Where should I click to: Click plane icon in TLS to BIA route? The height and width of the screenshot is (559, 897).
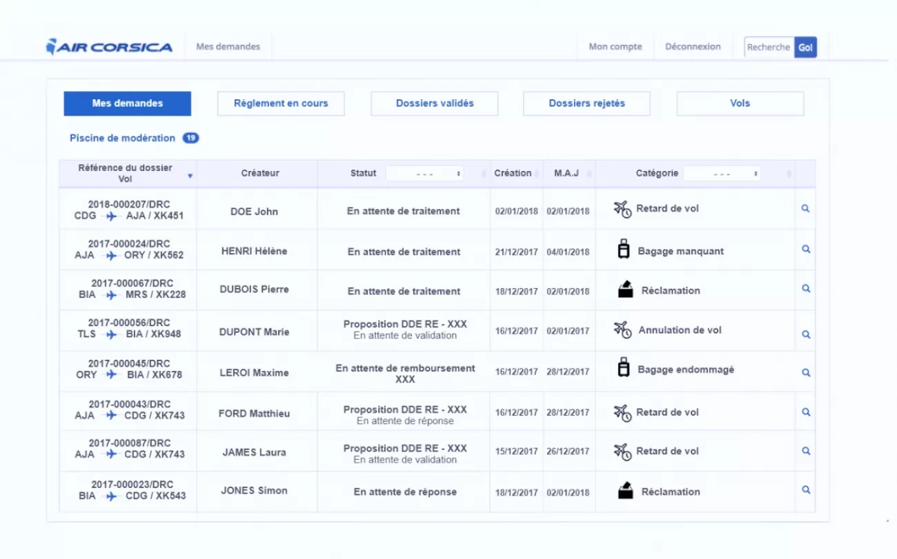point(111,334)
